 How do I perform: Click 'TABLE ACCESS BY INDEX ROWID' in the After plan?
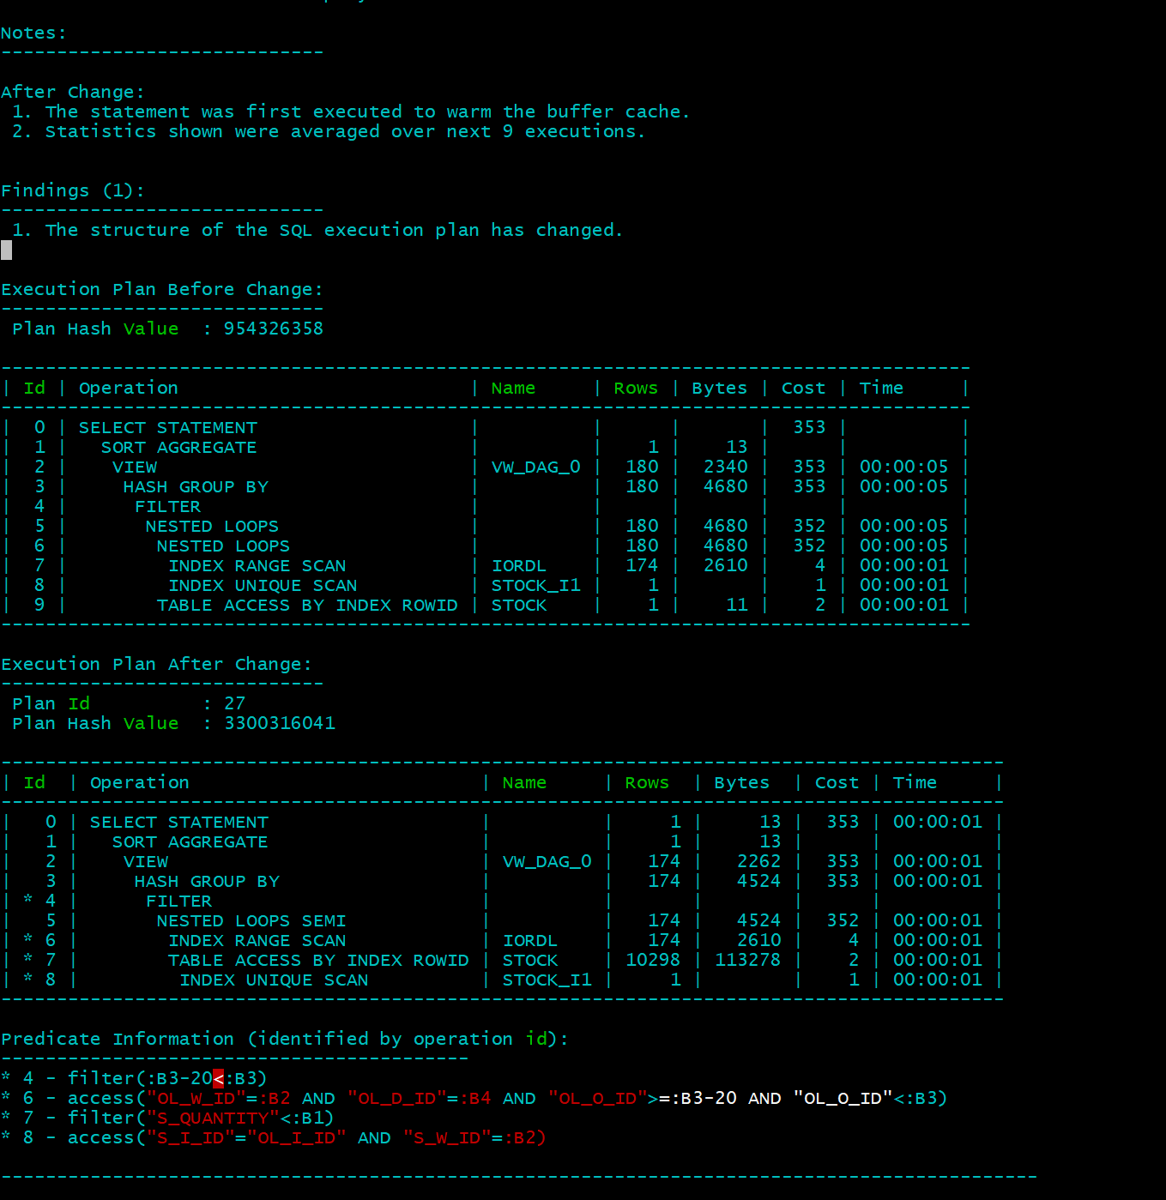[x=318, y=961]
